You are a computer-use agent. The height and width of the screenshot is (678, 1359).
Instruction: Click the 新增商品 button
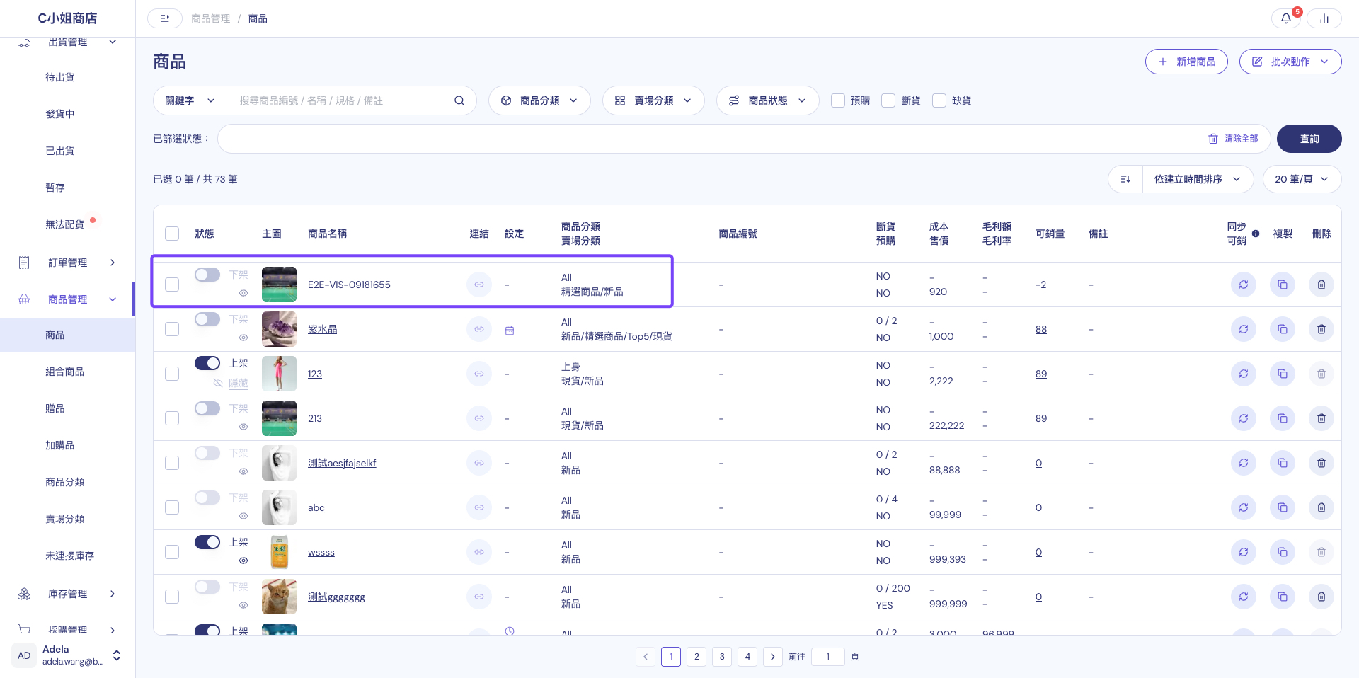click(x=1186, y=62)
